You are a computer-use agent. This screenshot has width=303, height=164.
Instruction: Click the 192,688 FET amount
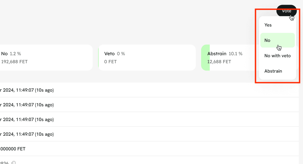pyautogui.click(x=14, y=62)
